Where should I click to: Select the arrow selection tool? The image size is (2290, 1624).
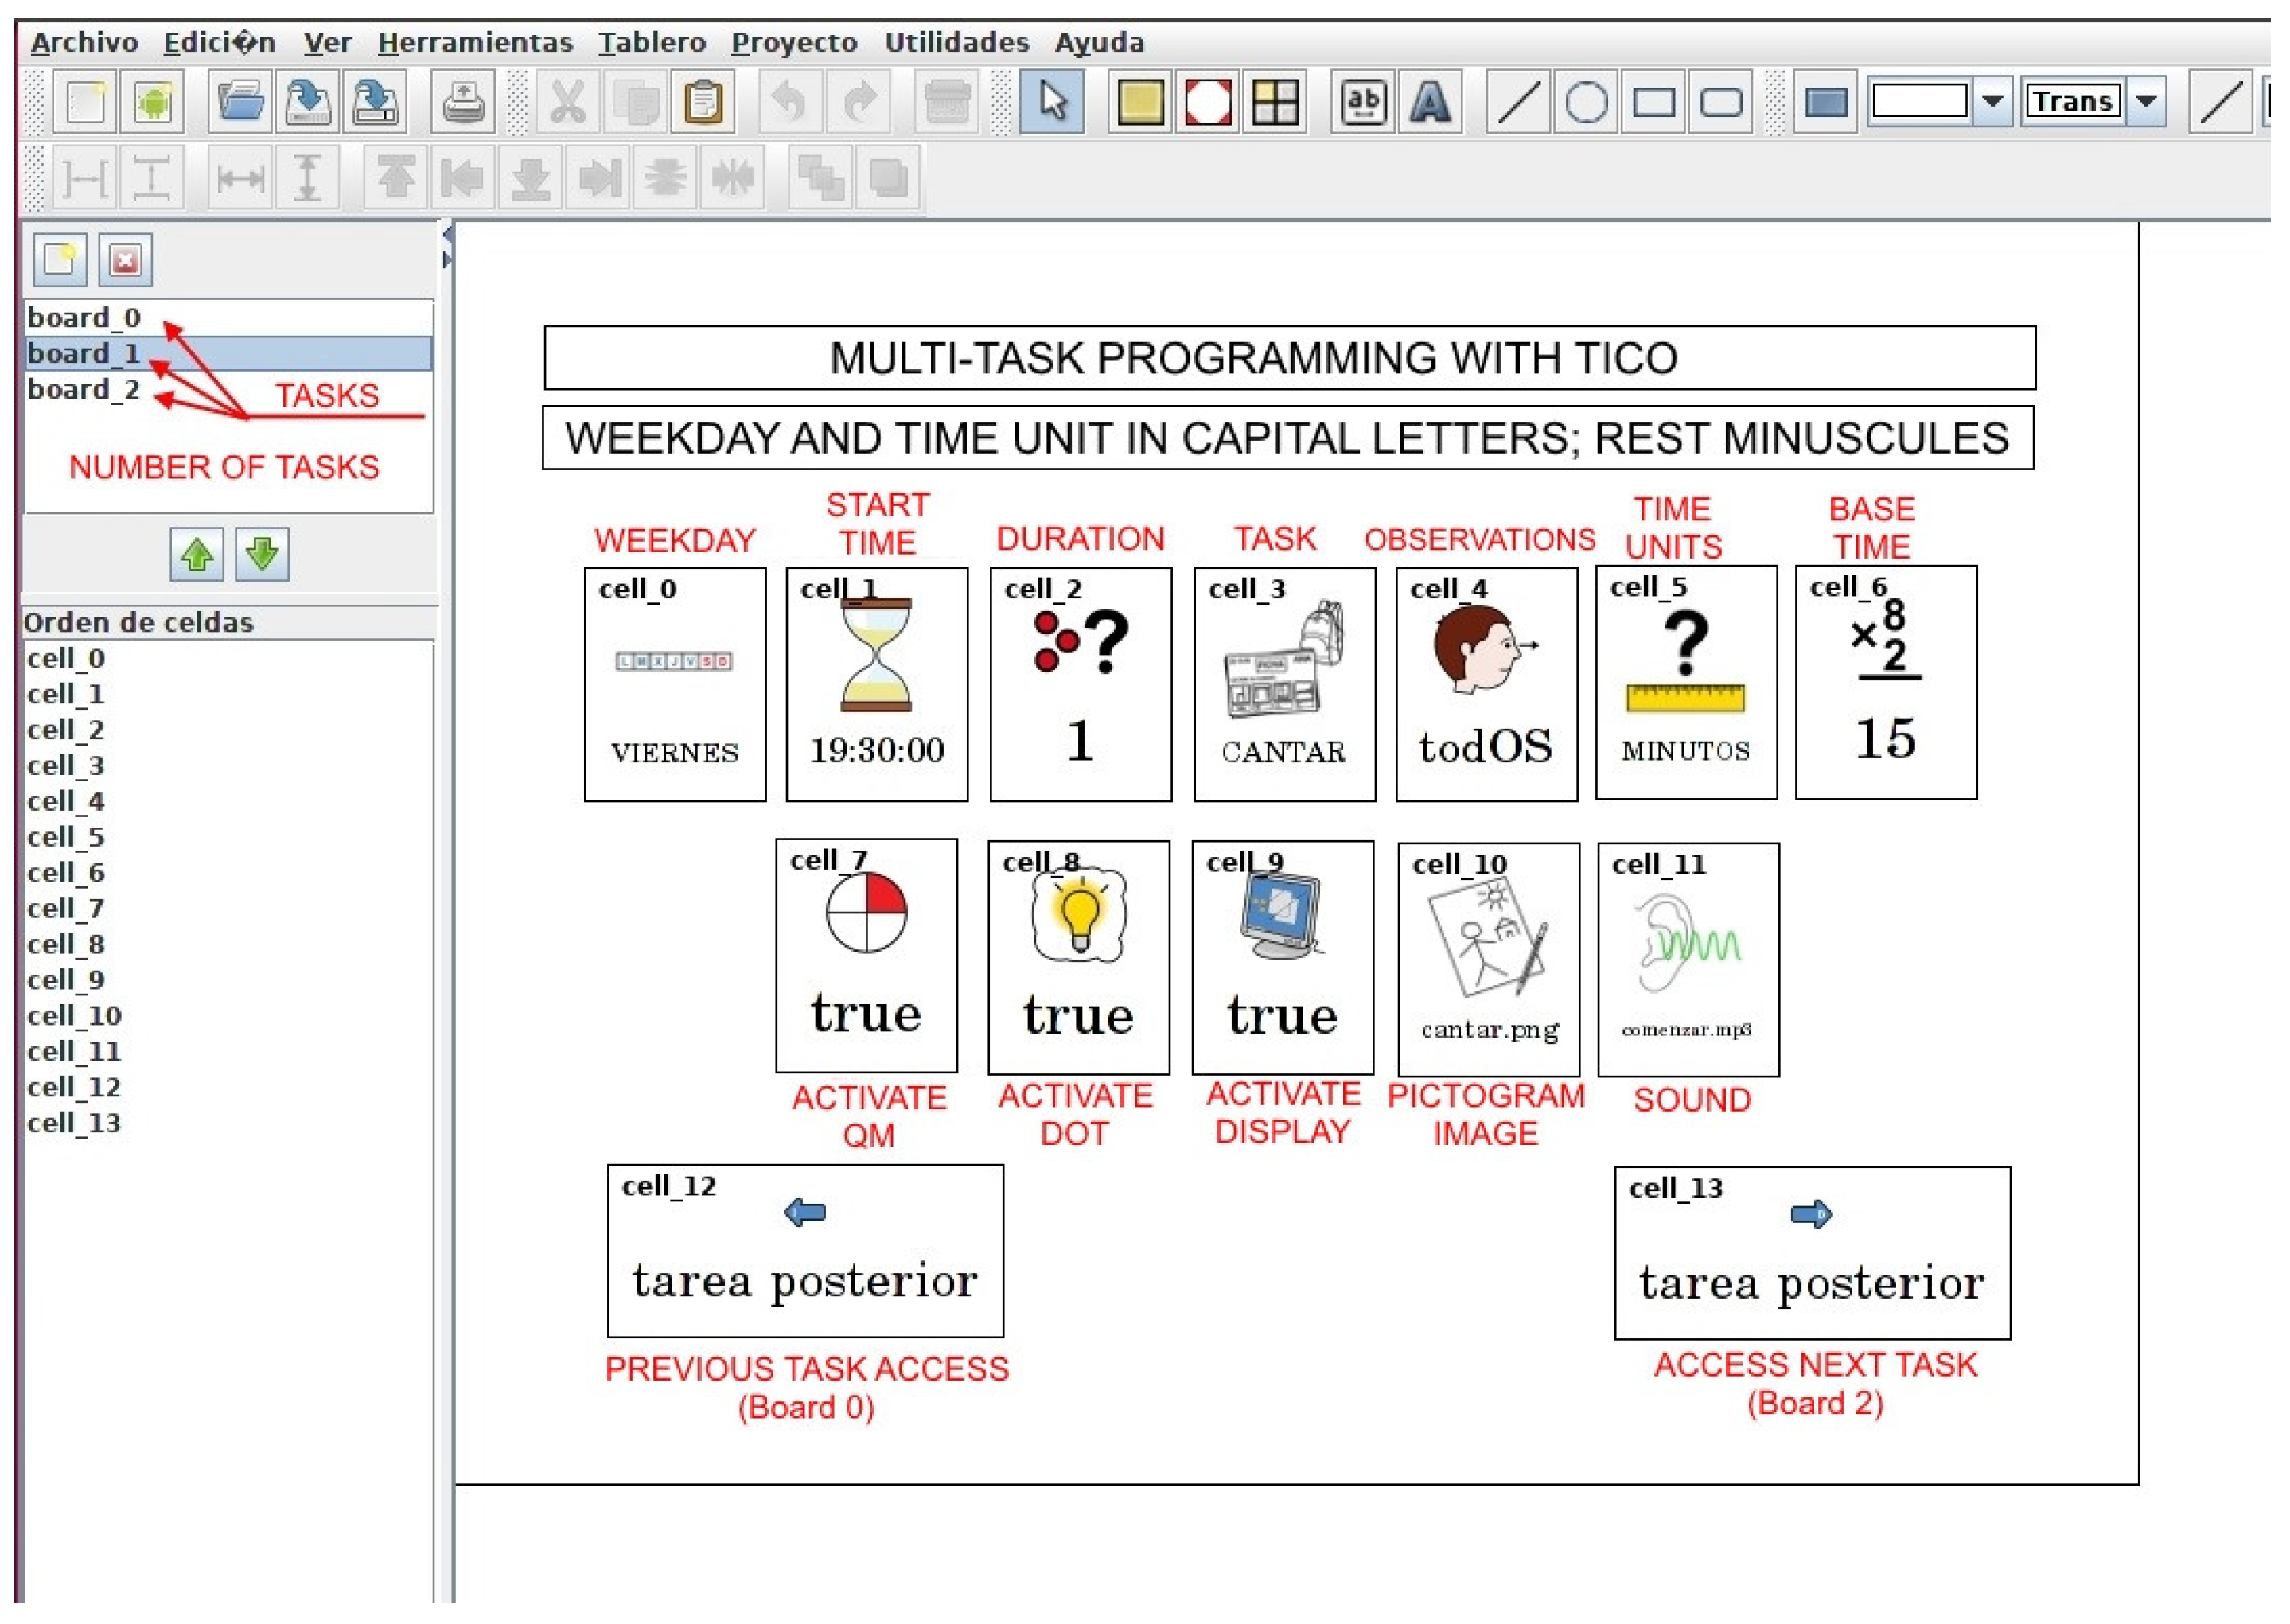(x=1051, y=102)
